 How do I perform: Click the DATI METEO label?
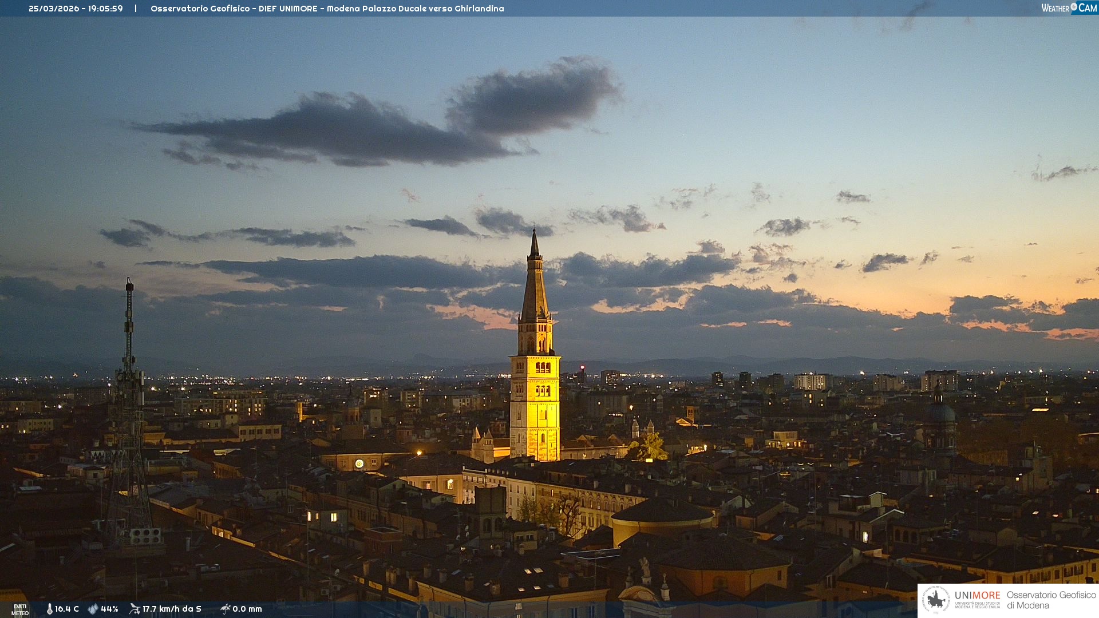pos(20,609)
